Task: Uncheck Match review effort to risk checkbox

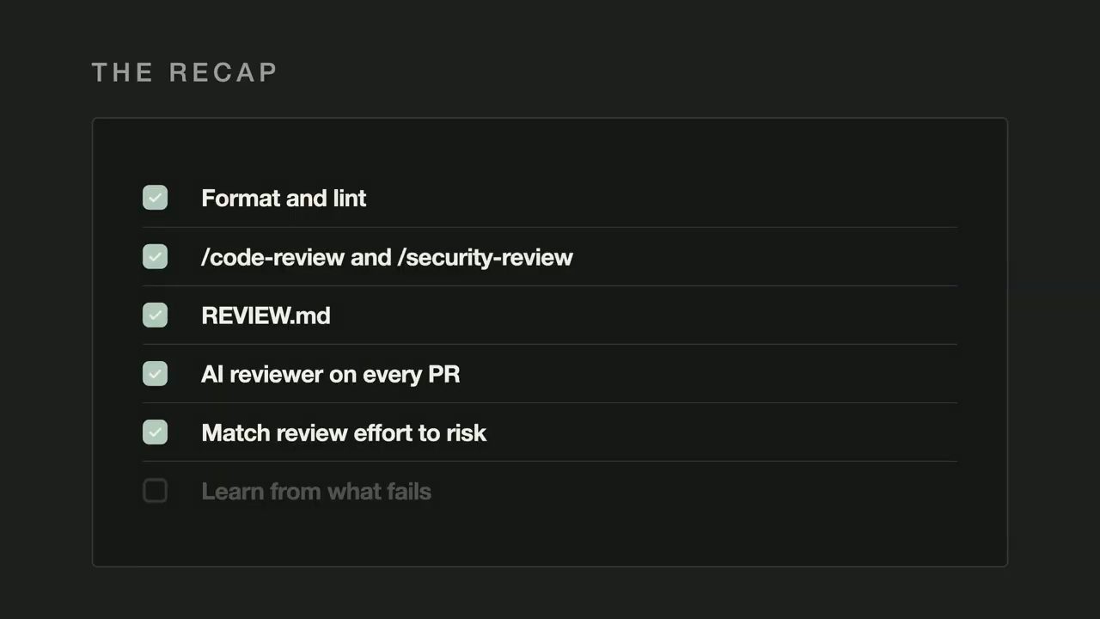Action: coord(155,432)
